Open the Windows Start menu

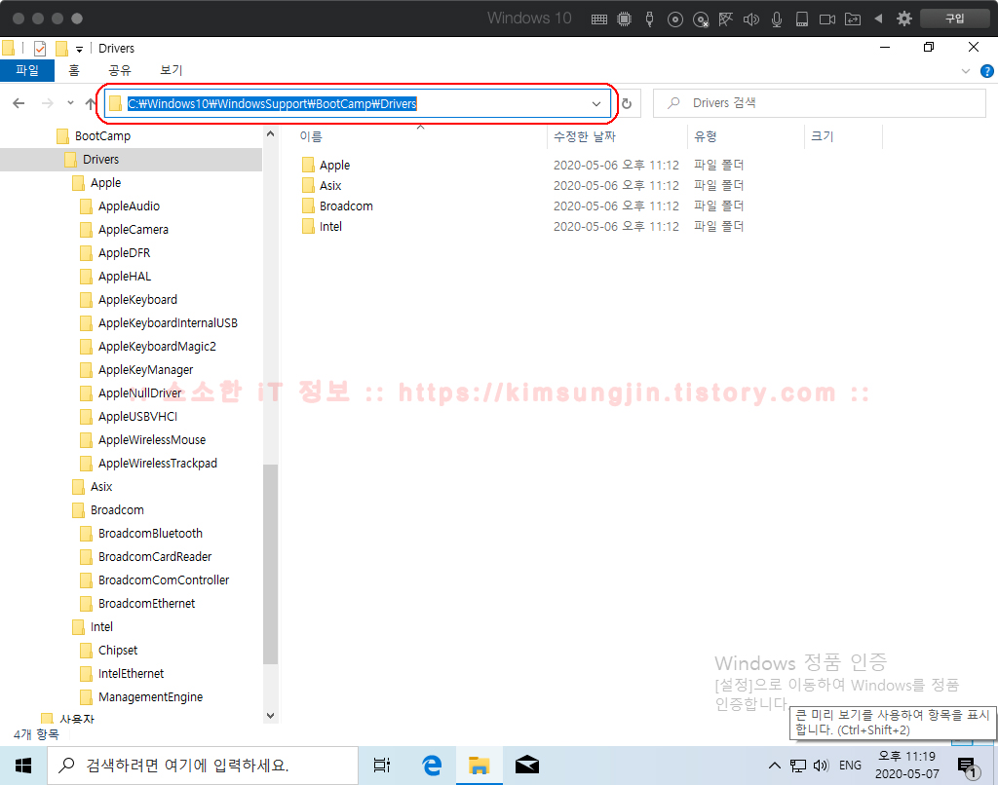pos(23,766)
